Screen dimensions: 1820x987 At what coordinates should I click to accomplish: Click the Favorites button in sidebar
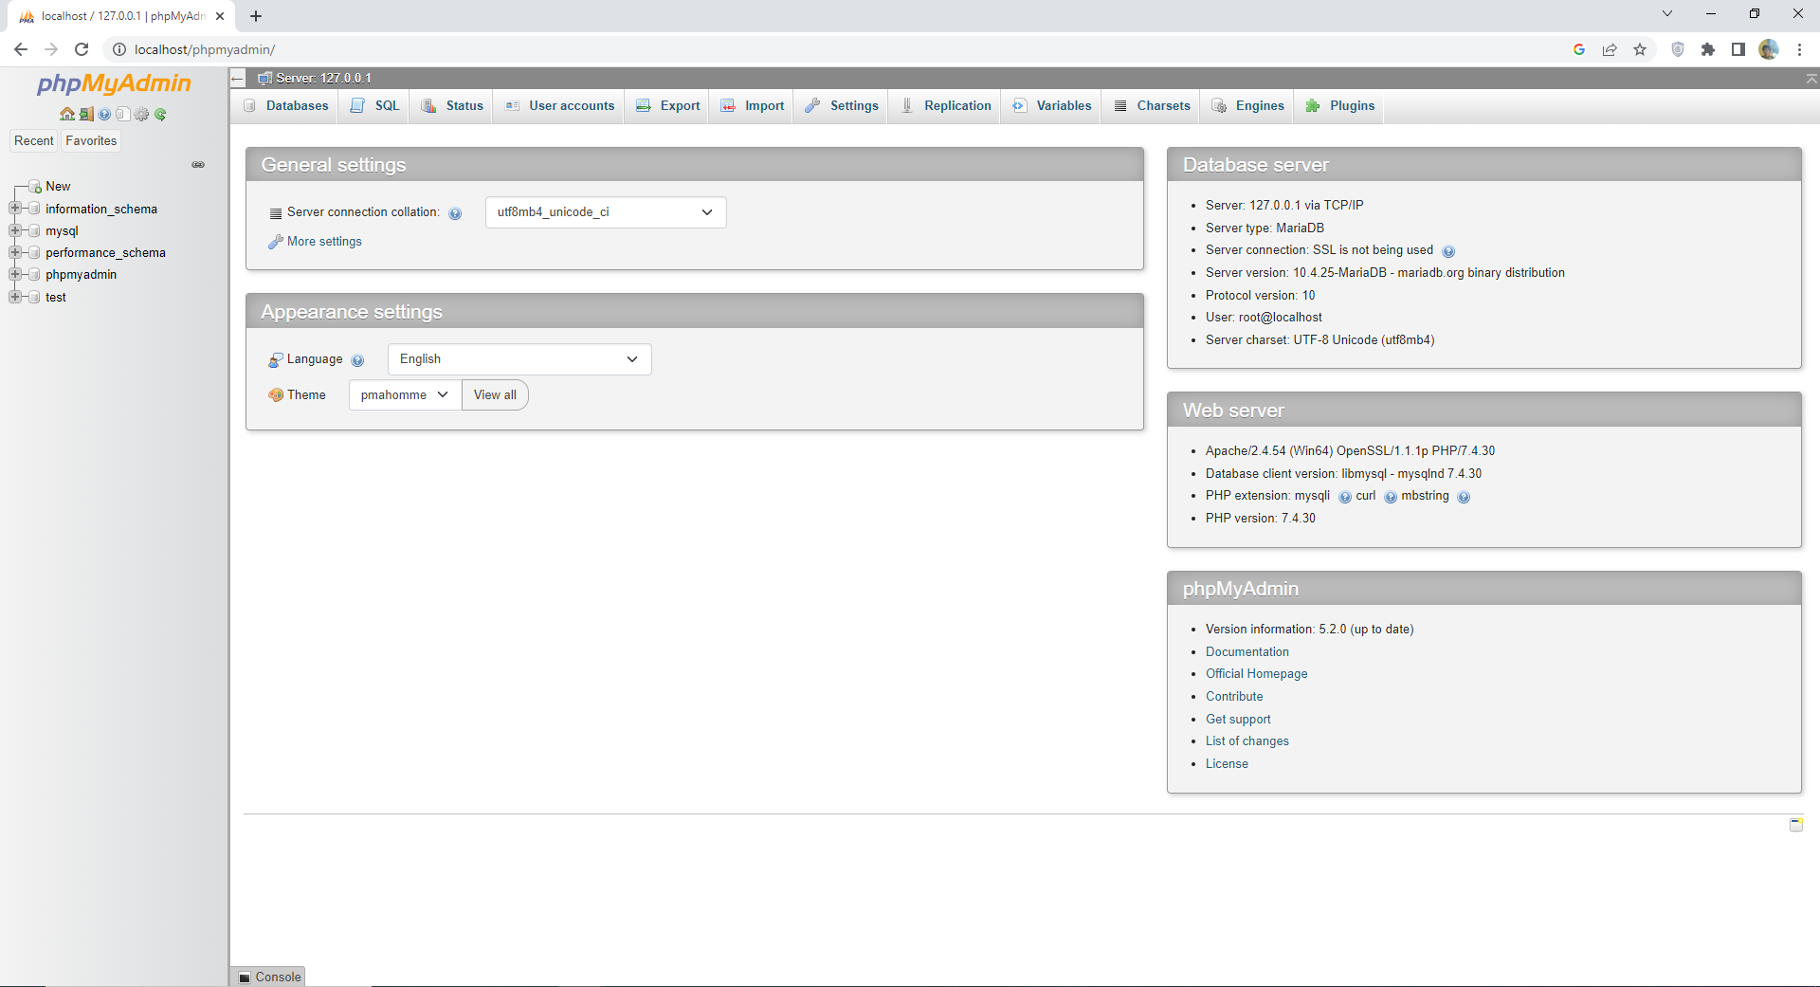point(91,140)
